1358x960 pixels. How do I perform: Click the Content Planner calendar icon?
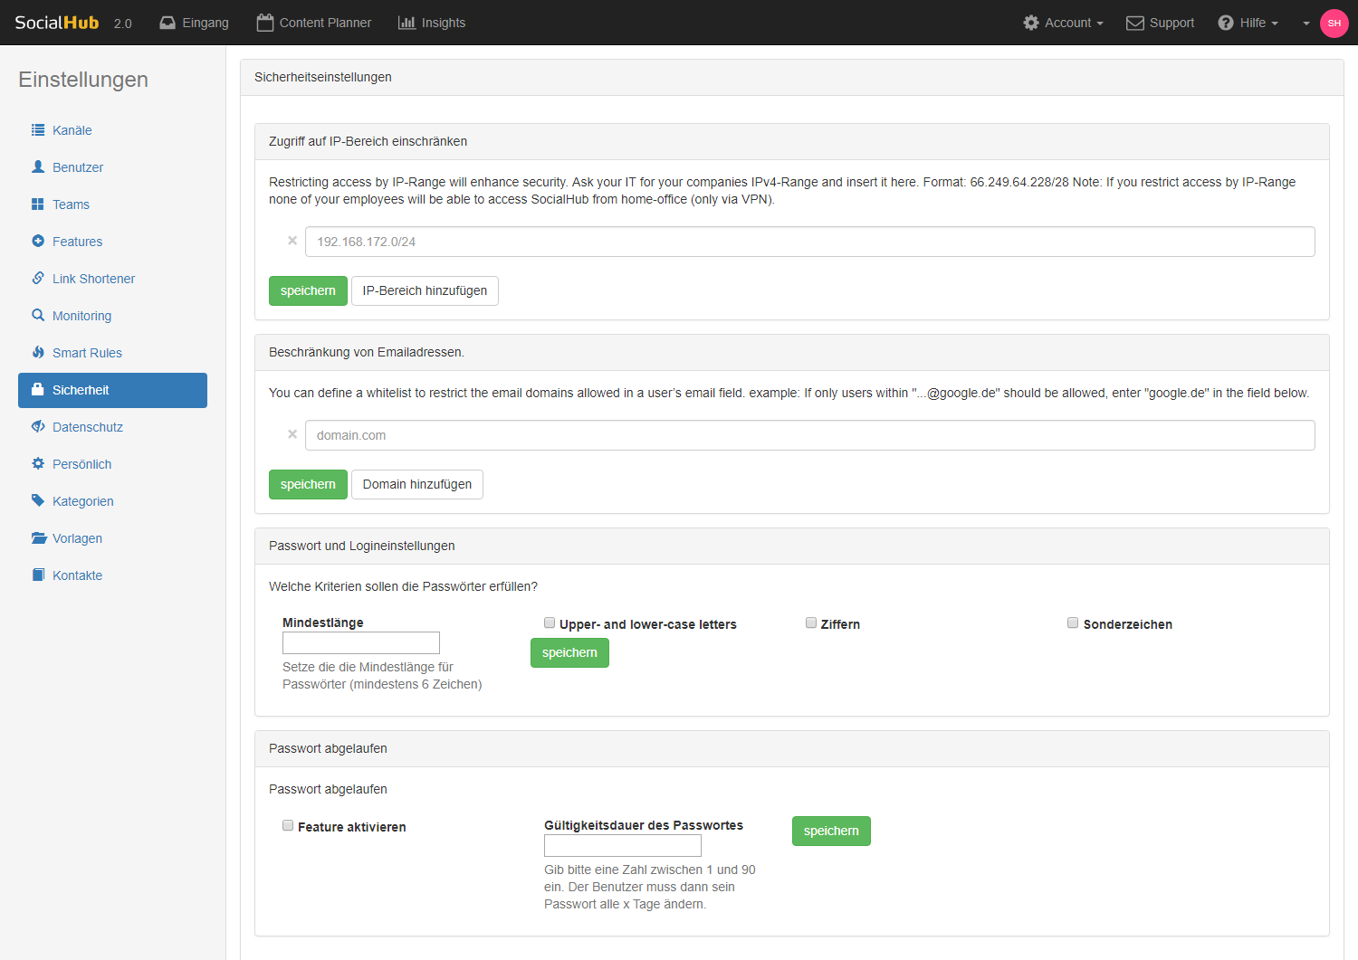(x=265, y=23)
